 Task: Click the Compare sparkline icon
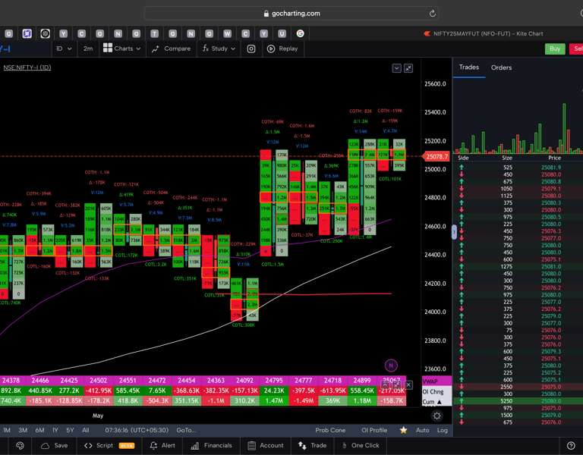point(156,49)
